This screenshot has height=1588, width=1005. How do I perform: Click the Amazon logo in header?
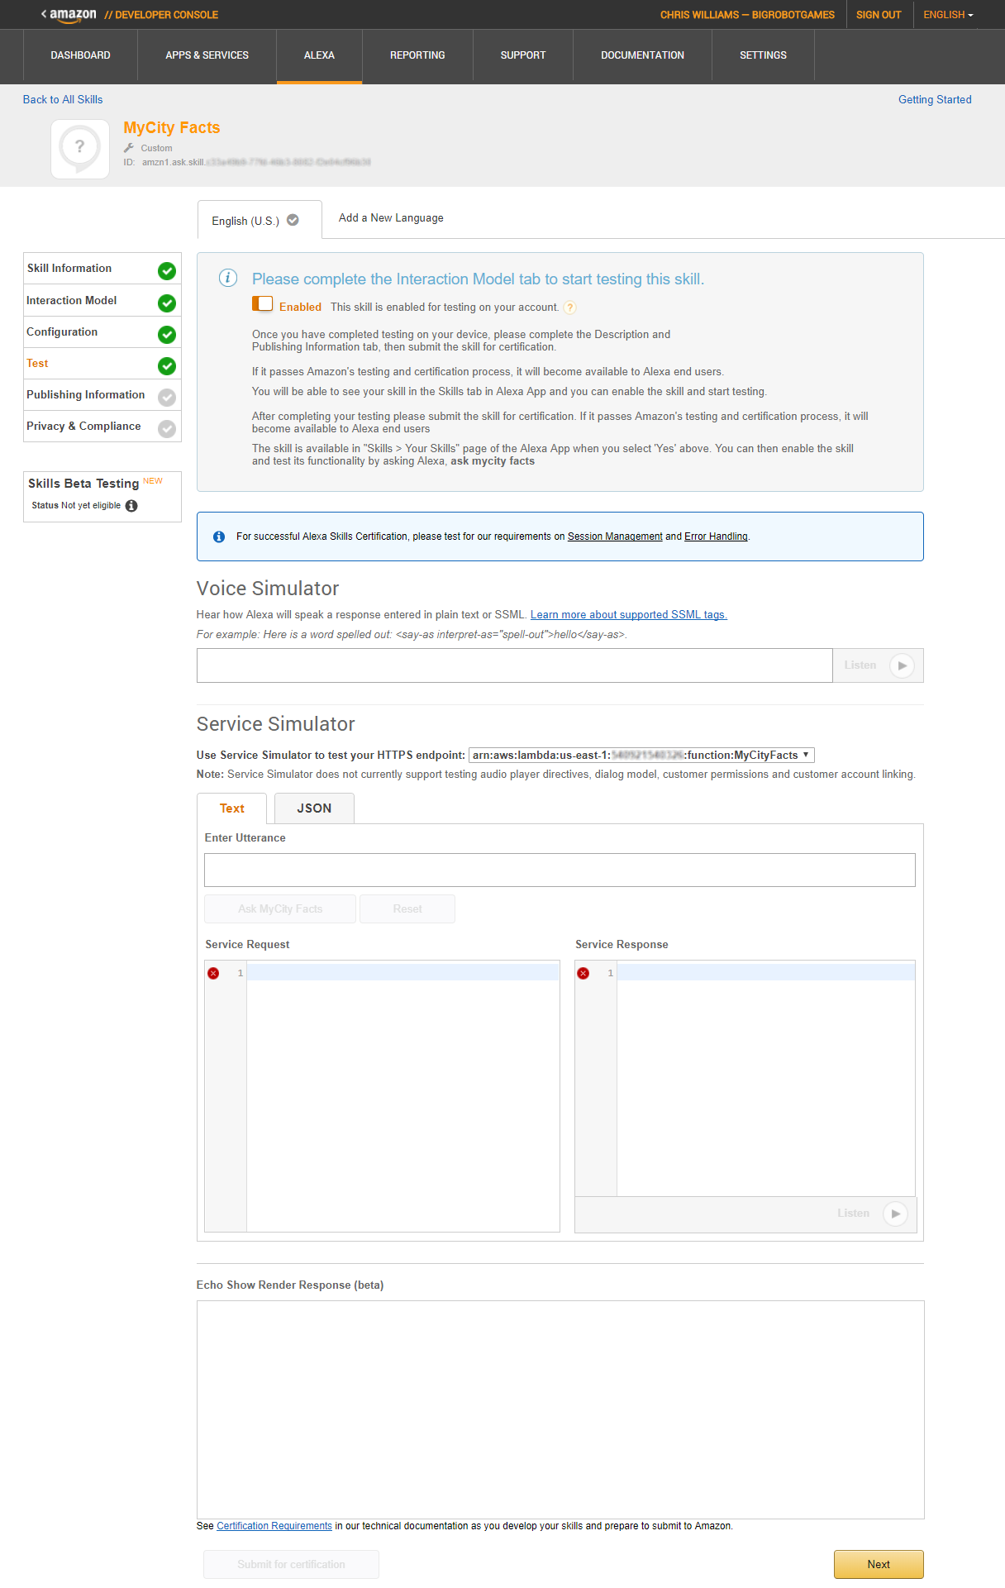pyautogui.click(x=72, y=15)
